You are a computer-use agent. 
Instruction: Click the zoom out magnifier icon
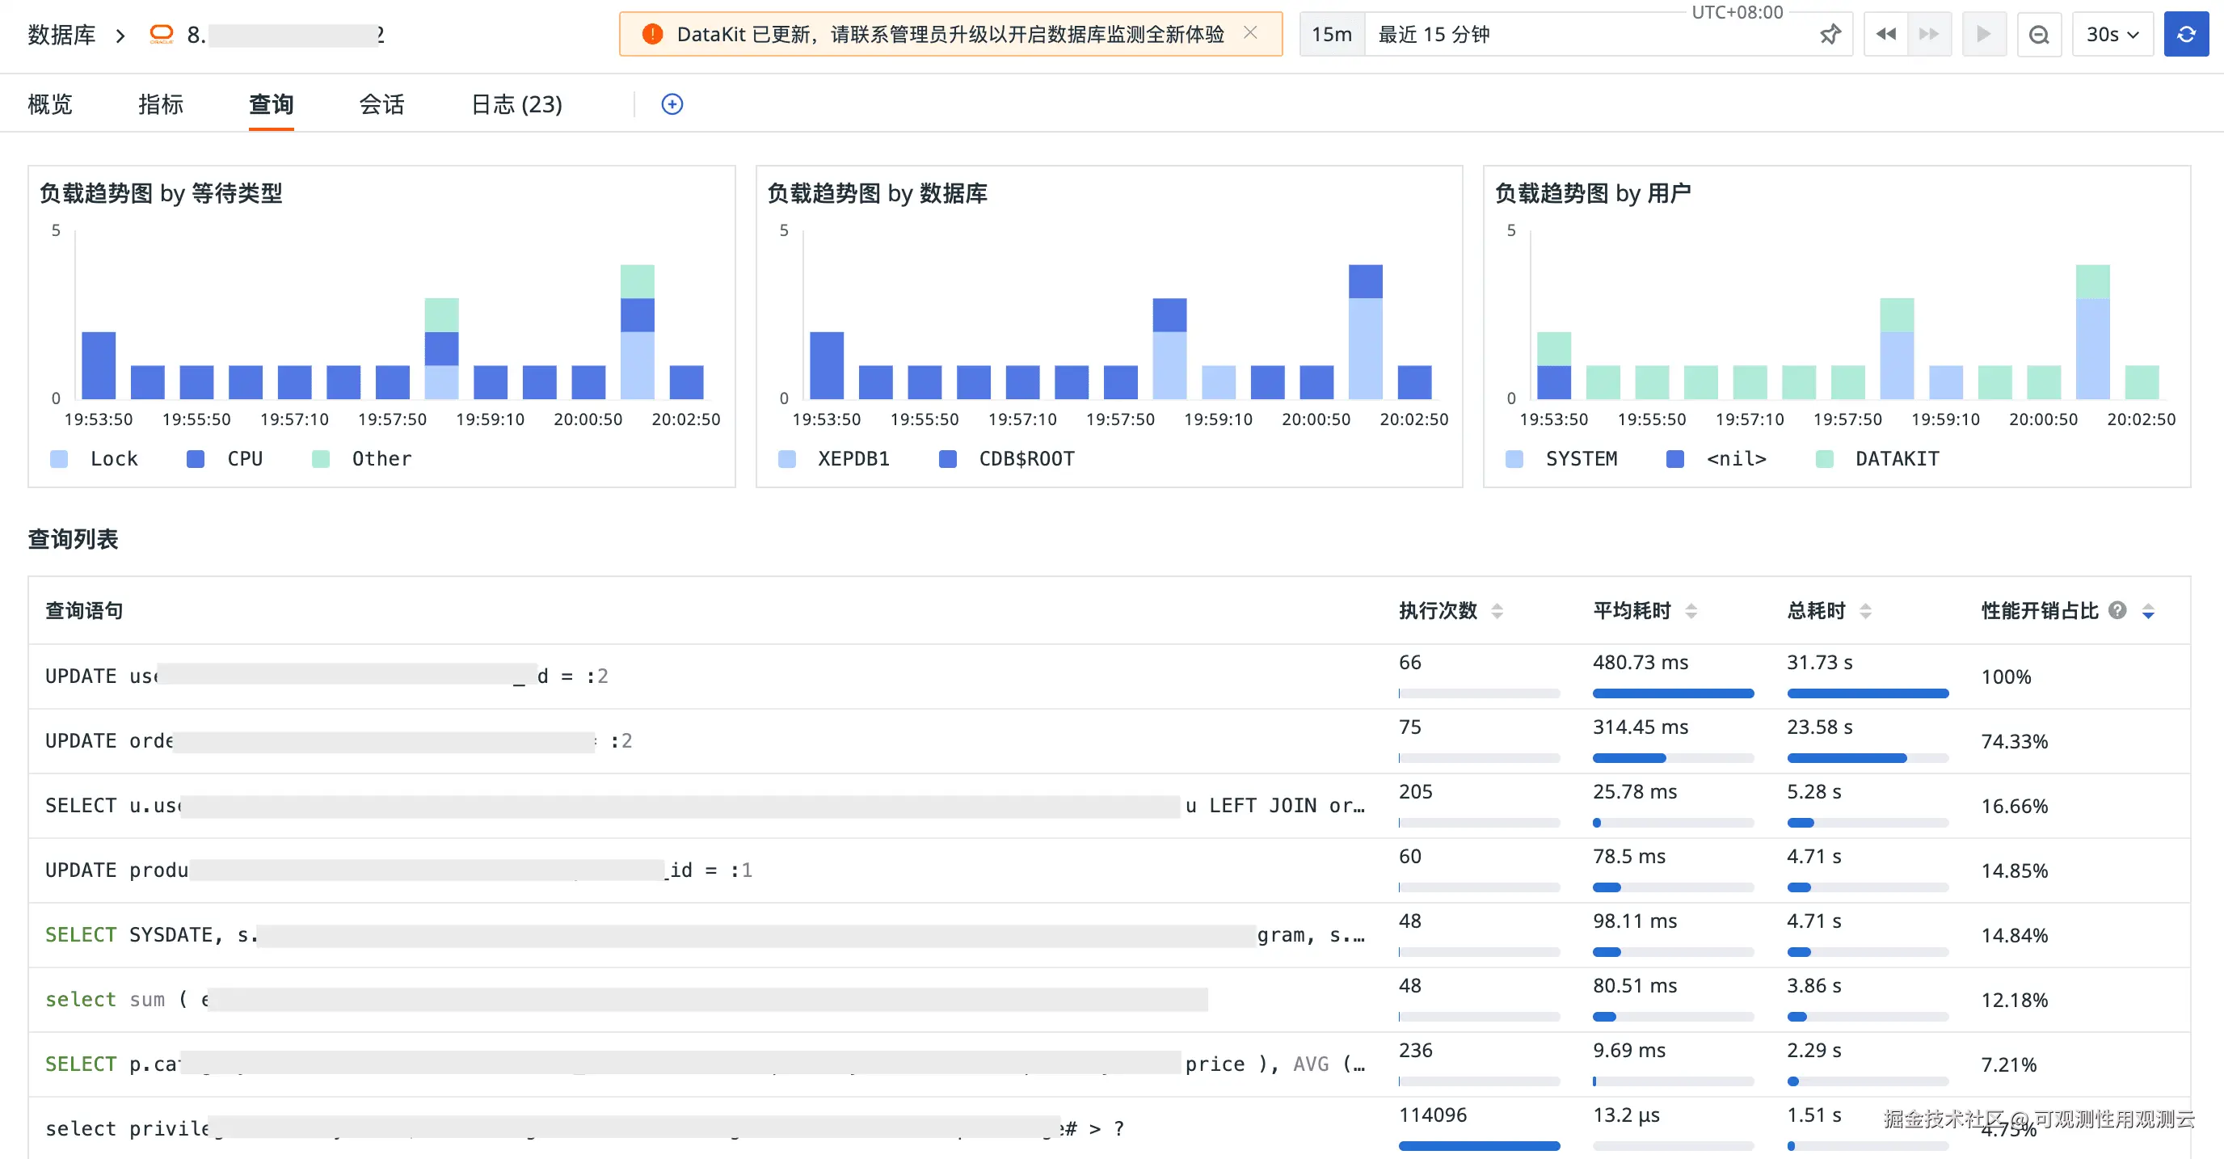click(2038, 35)
